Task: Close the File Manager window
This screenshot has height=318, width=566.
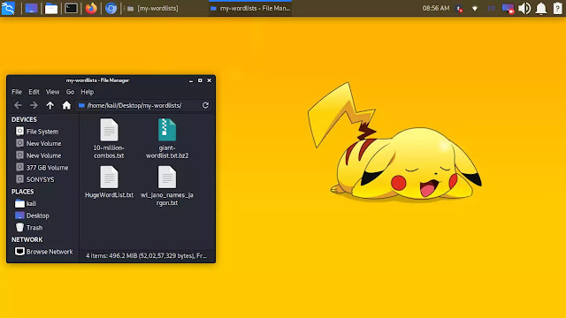Action: coord(209,80)
